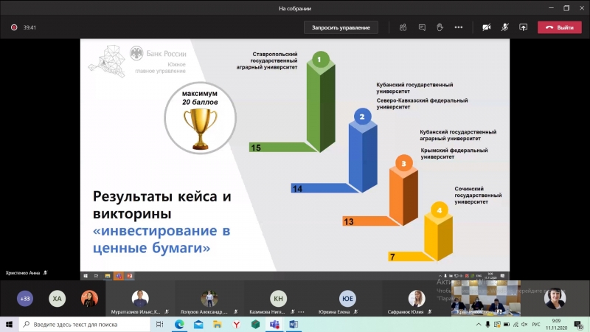The height and width of the screenshot is (332, 590).
Task: Select the conference room video thumbnail
Action: [x=486, y=299]
